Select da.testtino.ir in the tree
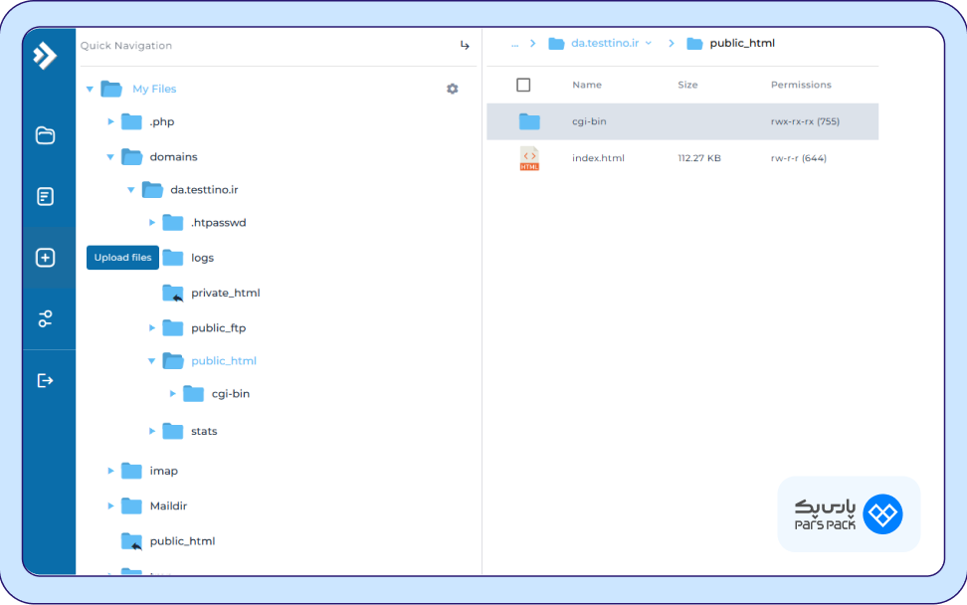967x605 pixels. click(204, 189)
